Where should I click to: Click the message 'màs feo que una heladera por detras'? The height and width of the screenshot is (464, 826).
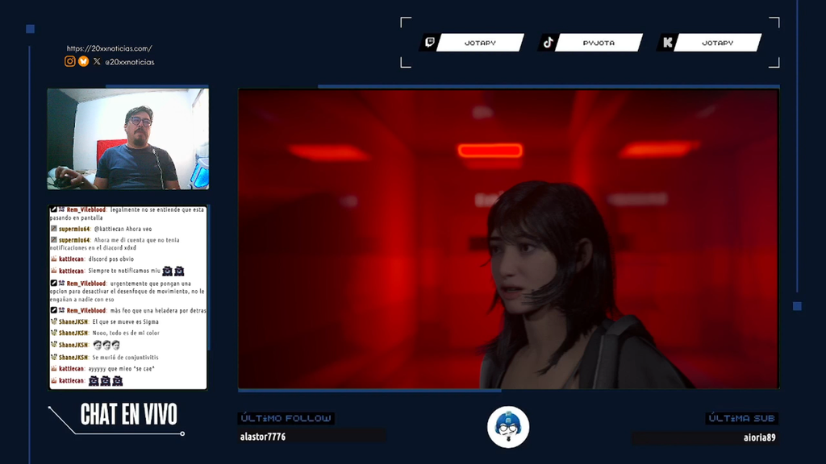158,310
